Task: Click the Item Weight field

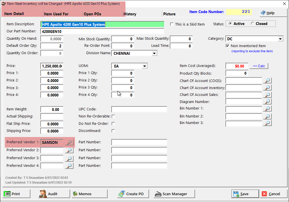Action: tap(52, 110)
